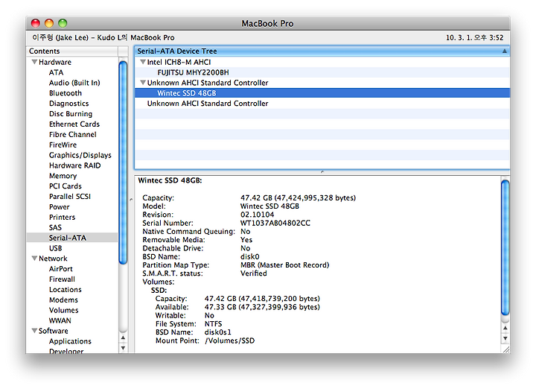Click the sidebar scrollbar down arrow
The height and width of the screenshot is (389, 536).
(123, 348)
